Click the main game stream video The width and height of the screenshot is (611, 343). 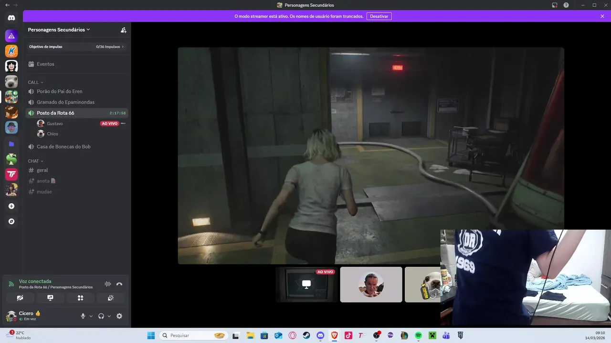(x=371, y=156)
